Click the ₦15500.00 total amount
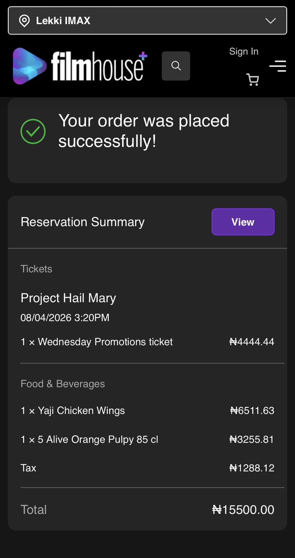This screenshot has height=558, width=295. (243, 510)
